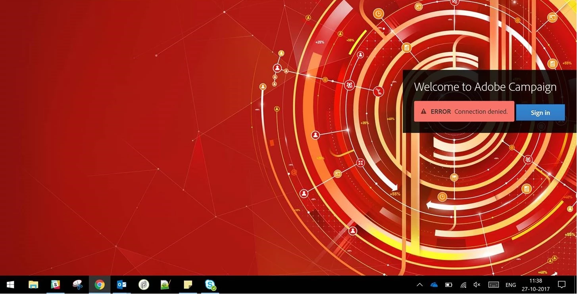The image size is (577, 294).
Task: Open the Snipping Tool taskbar icon
Action: [78, 285]
